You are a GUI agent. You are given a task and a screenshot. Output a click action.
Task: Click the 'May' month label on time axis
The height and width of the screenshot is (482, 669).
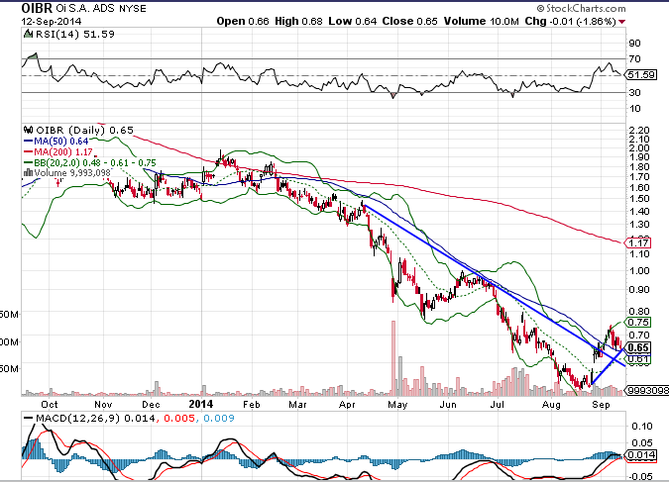tap(397, 404)
